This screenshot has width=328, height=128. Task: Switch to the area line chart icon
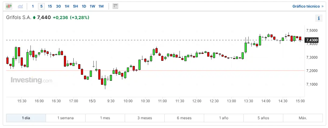20,6
